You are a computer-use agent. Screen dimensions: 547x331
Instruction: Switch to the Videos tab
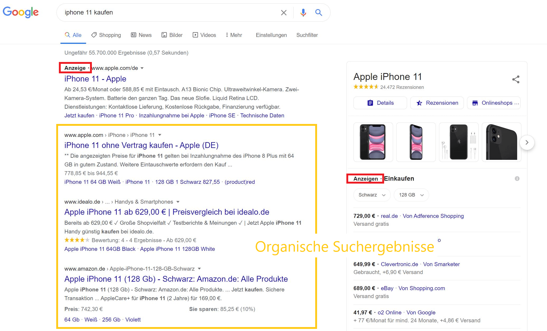tap(204, 35)
